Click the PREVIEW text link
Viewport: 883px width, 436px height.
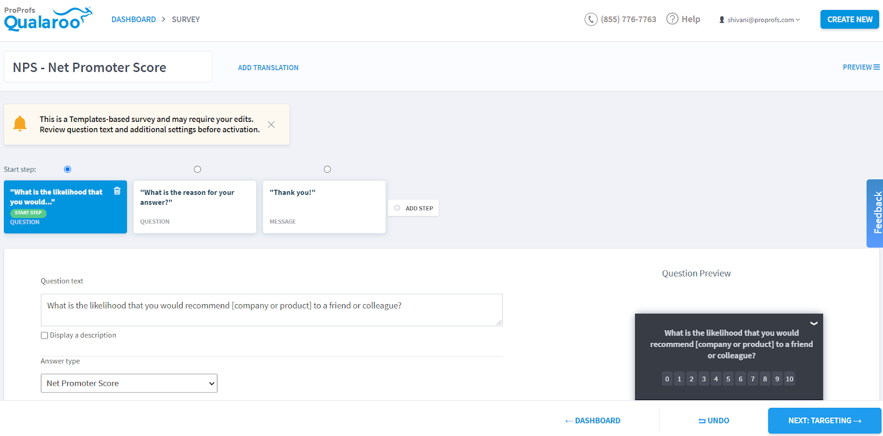[857, 67]
